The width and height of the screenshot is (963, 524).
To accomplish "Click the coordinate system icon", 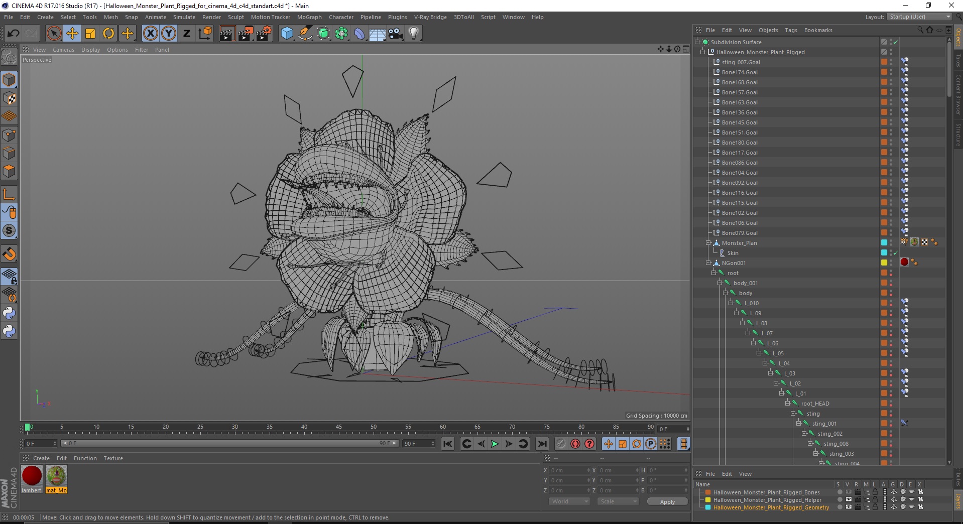I will coord(205,34).
